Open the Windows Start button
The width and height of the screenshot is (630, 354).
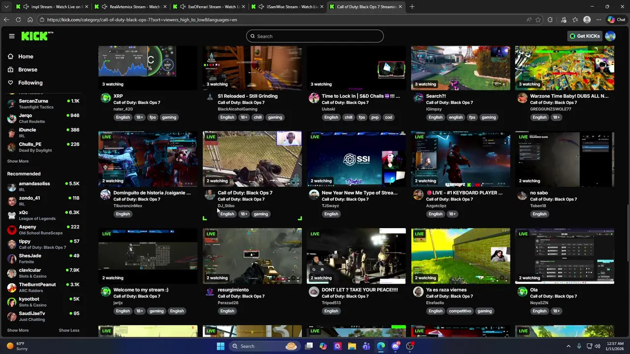220,346
